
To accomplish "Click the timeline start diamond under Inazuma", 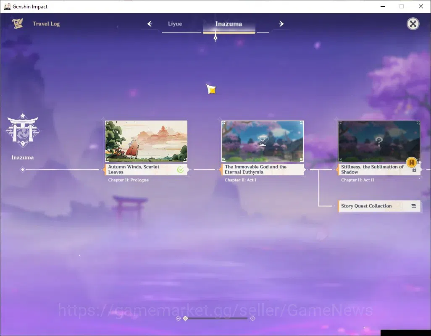I will [23, 170].
